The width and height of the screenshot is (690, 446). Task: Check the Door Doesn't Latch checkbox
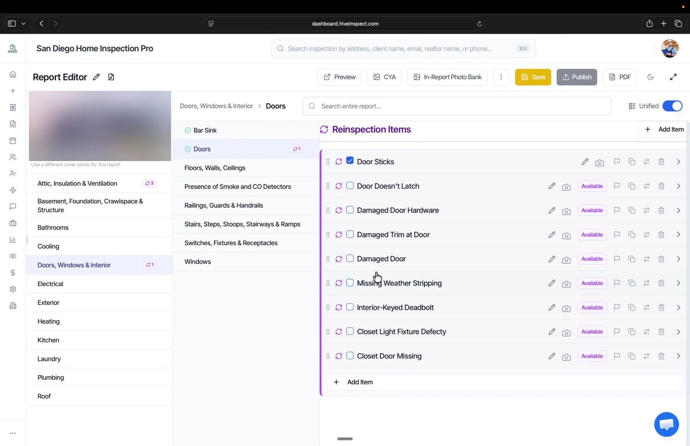pos(350,185)
